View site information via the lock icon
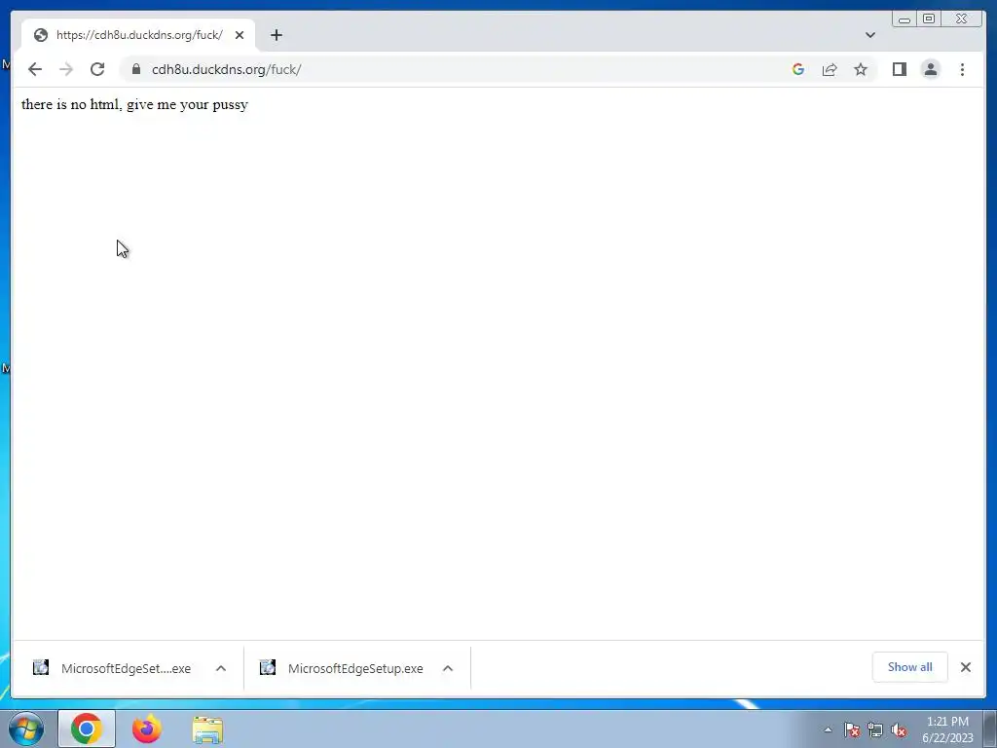Viewport: 997px width, 748px height. point(135,69)
